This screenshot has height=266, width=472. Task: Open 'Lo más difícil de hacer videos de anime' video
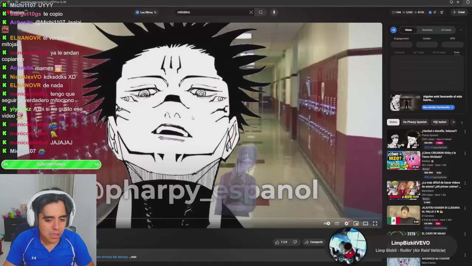coord(441,185)
